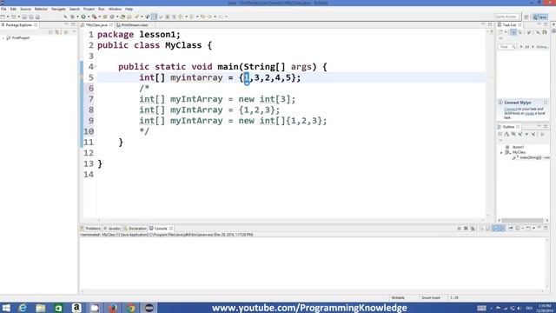Toggle Hide Static Members in Outline toolbar

click(x=520, y=134)
